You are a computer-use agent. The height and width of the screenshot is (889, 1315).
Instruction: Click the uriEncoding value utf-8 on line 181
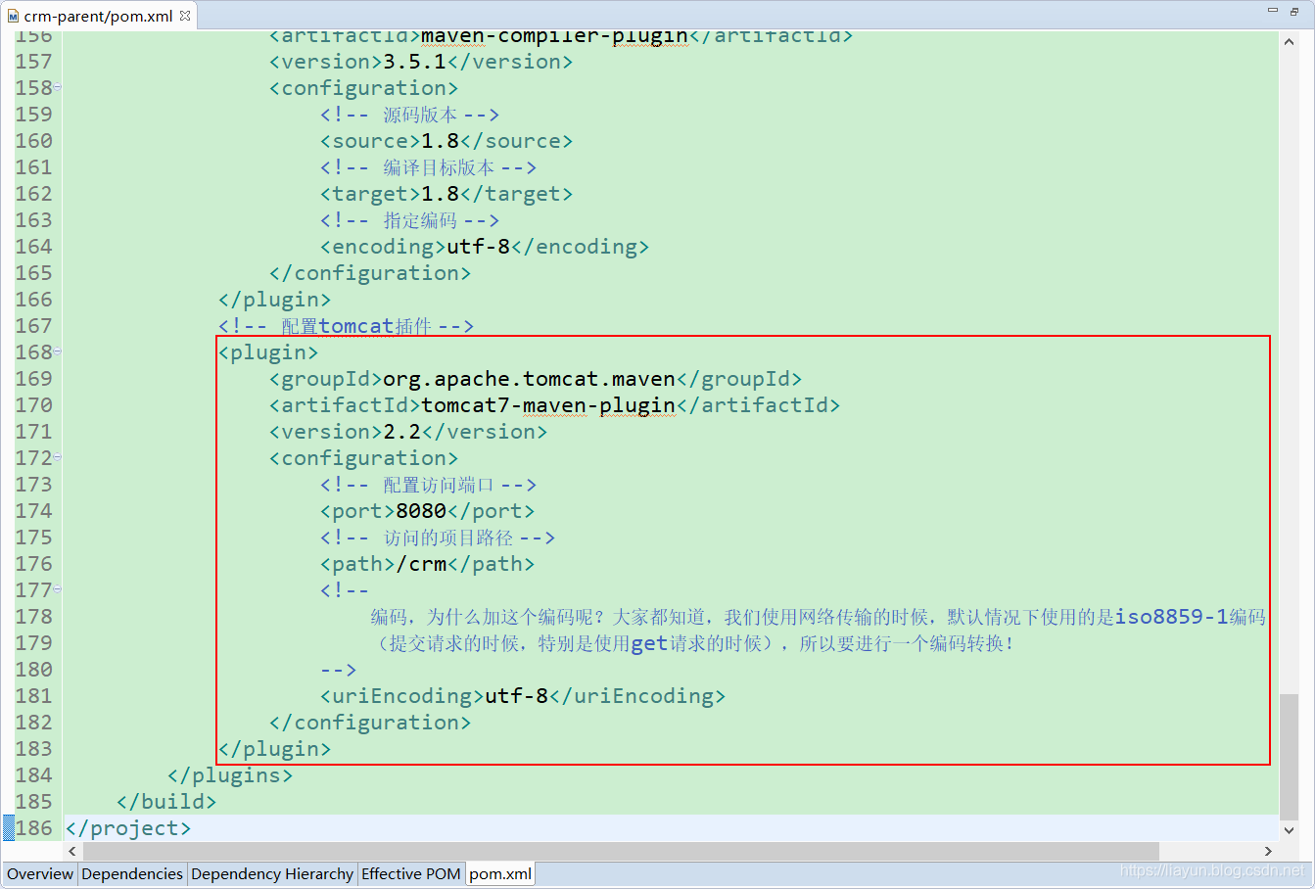pos(516,696)
